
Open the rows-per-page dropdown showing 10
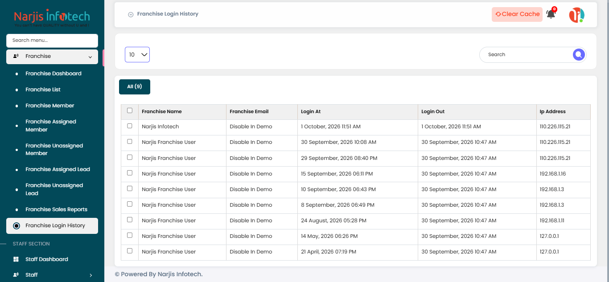137,54
